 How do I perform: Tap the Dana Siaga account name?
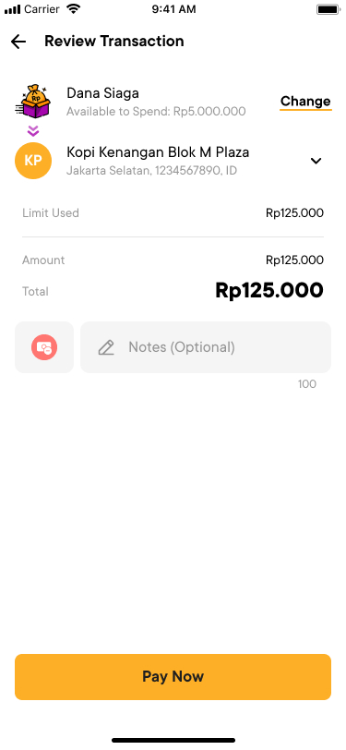click(x=102, y=93)
